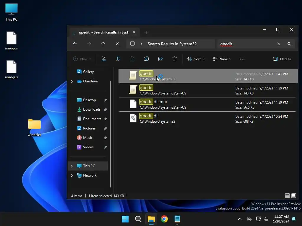The width and height of the screenshot is (302, 226).
Task: Show hidden tray icons chevron
Action: [x=240, y=219]
